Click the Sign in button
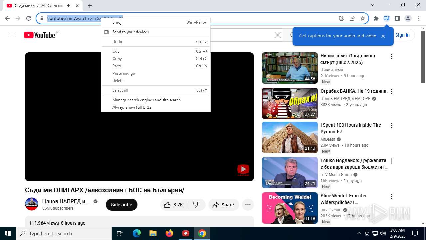Image resolution: width=426 pixels, height=240 pixels. 402,35
